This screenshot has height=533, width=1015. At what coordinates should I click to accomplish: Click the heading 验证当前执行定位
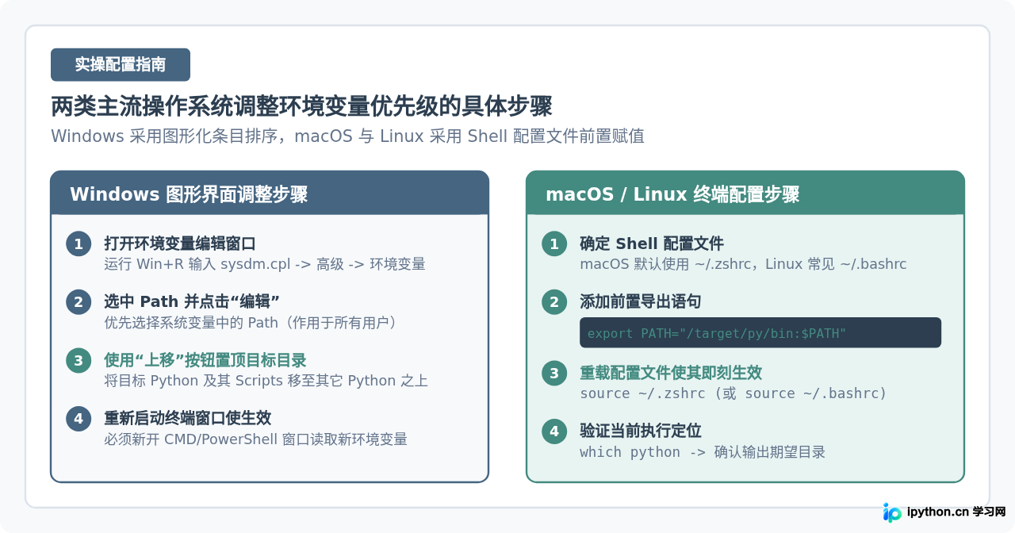641,431
